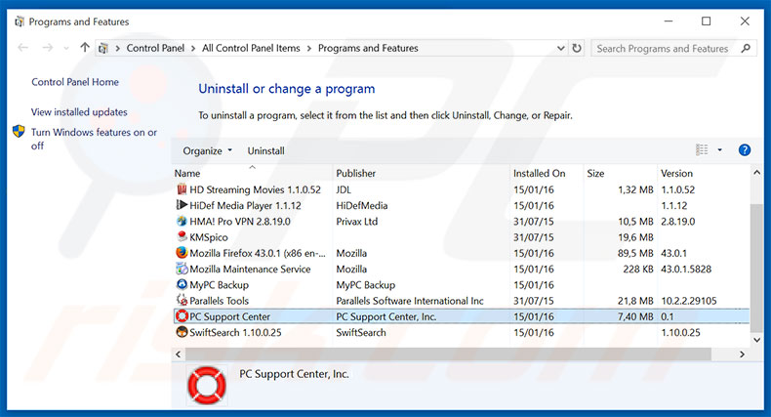The height and width of the screenshot is (417, 771).
Task: Expand the address bar history dropdown
Action: pyautogui.click(x=560, y=48)
